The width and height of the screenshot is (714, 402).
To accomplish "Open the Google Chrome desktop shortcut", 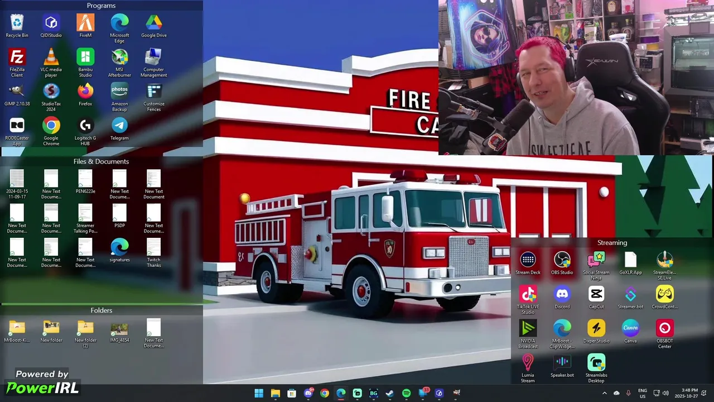I will (x=51, y=132).
